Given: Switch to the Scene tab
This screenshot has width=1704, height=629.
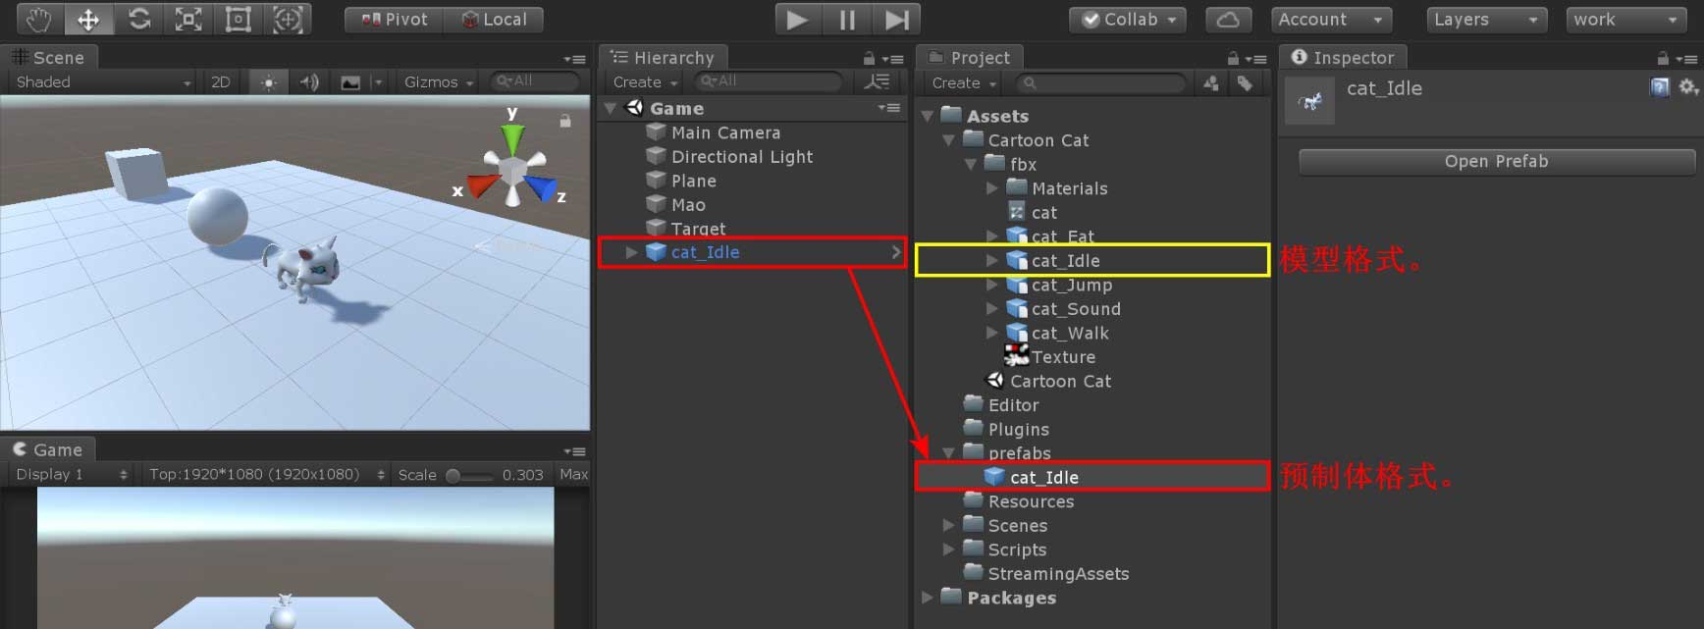Looking at the screenshot, I should coord(48,58).
